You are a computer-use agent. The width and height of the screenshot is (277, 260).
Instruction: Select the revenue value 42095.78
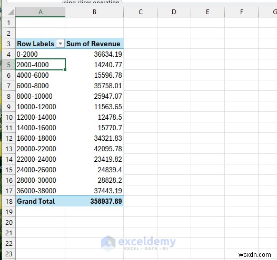click(94, 149)
